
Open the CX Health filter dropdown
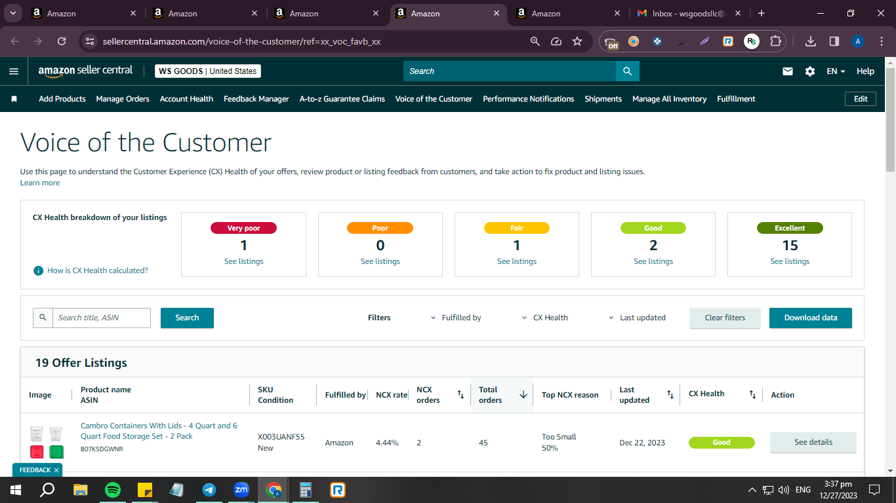click(544, 318)
